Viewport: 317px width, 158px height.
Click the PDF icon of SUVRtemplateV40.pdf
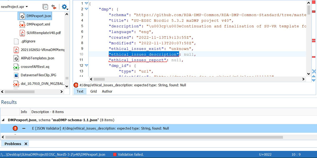[22, 33]
